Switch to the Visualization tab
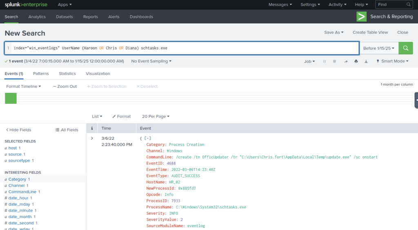 (98, 74)
